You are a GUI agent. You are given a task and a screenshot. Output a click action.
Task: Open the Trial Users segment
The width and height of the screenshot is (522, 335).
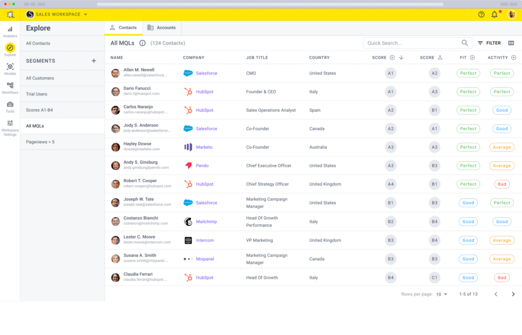point(62,94)
